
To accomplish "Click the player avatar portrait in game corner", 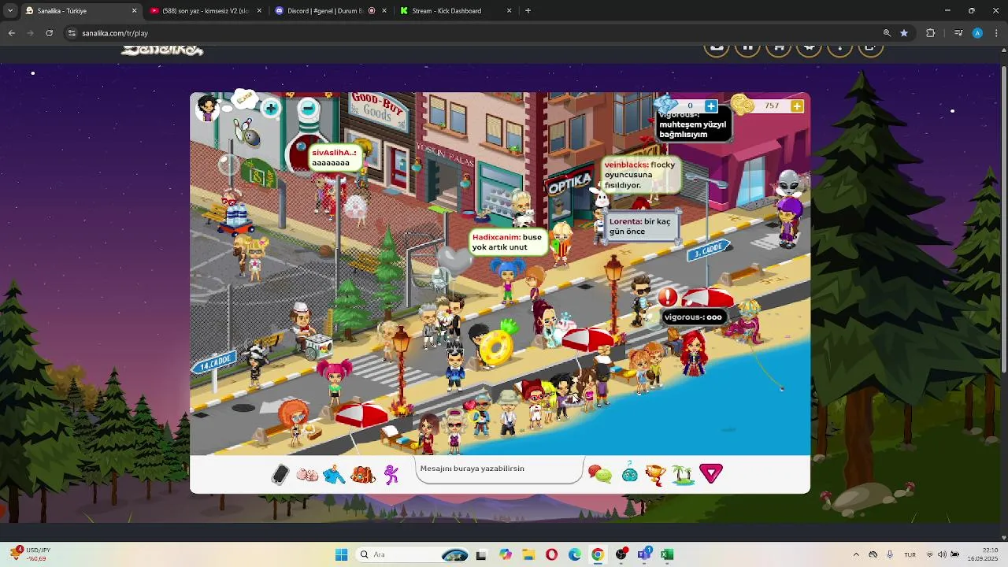I will pos(208,107).
